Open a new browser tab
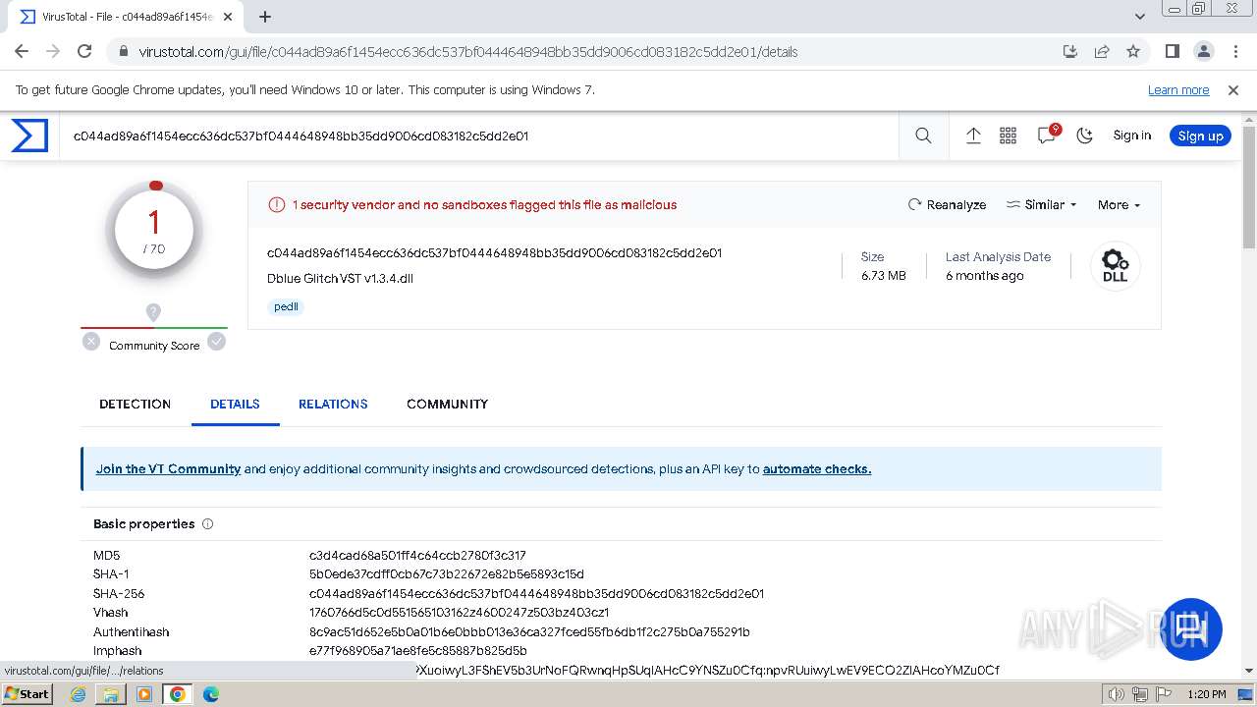 pos(264,17)
